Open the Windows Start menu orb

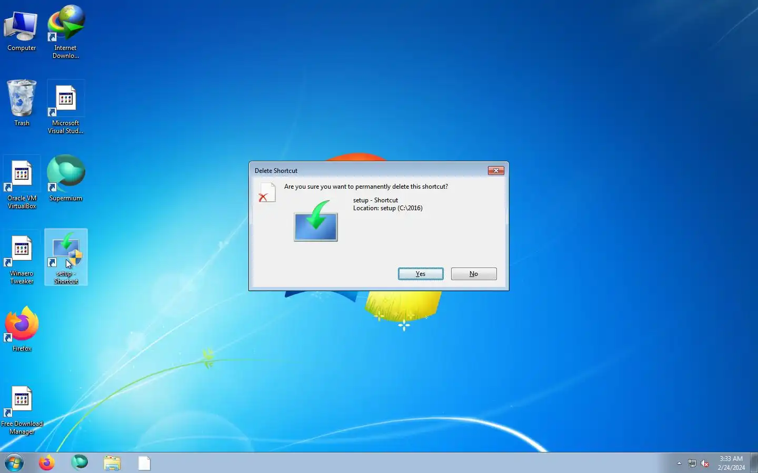pyautogui.click(x=14, y=463)
